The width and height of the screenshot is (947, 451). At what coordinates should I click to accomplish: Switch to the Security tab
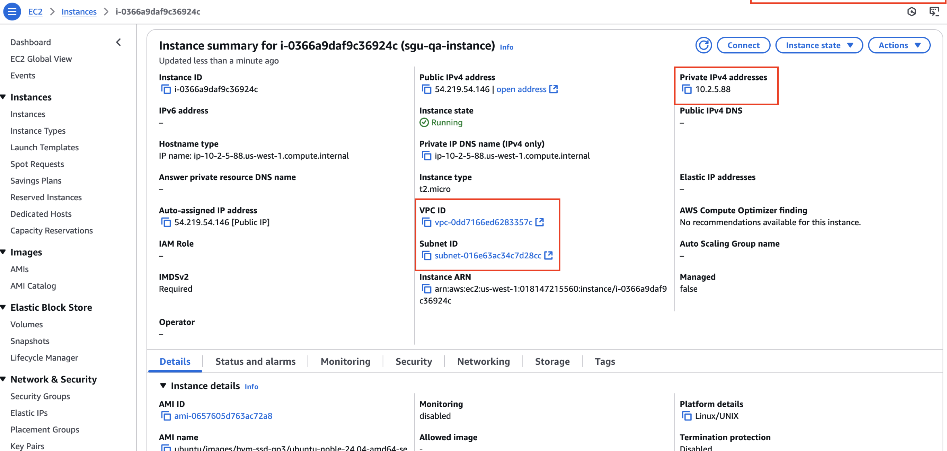[x=413, y=361]
